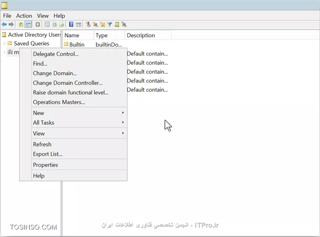Click the last Default contain... description
320x237 pixels.
pos(147,90)
